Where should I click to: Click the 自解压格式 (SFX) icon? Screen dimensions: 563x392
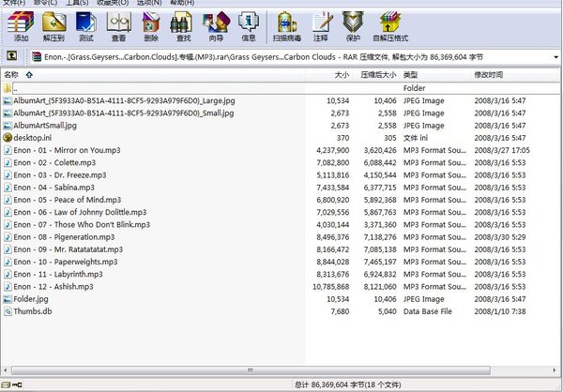(390, 26)
